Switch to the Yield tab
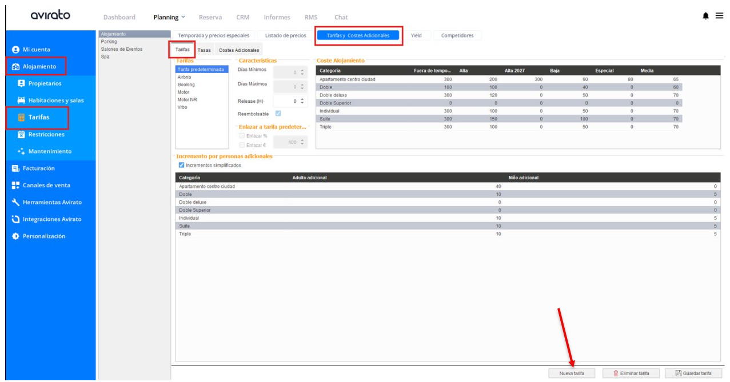This screenshot has width=730, height=382. tap(416, 35)
